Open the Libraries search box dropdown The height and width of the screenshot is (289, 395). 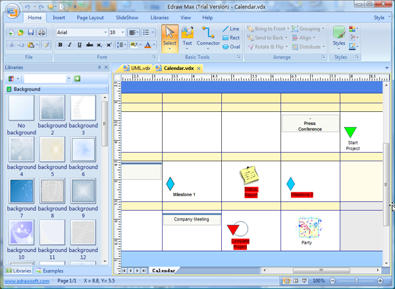coord(68,78)
